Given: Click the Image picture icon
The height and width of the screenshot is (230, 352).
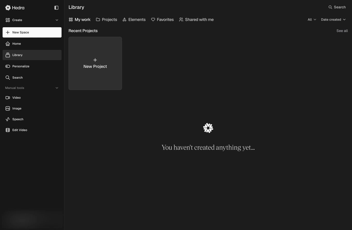Looking at the screenshot, I should [8, 108].
